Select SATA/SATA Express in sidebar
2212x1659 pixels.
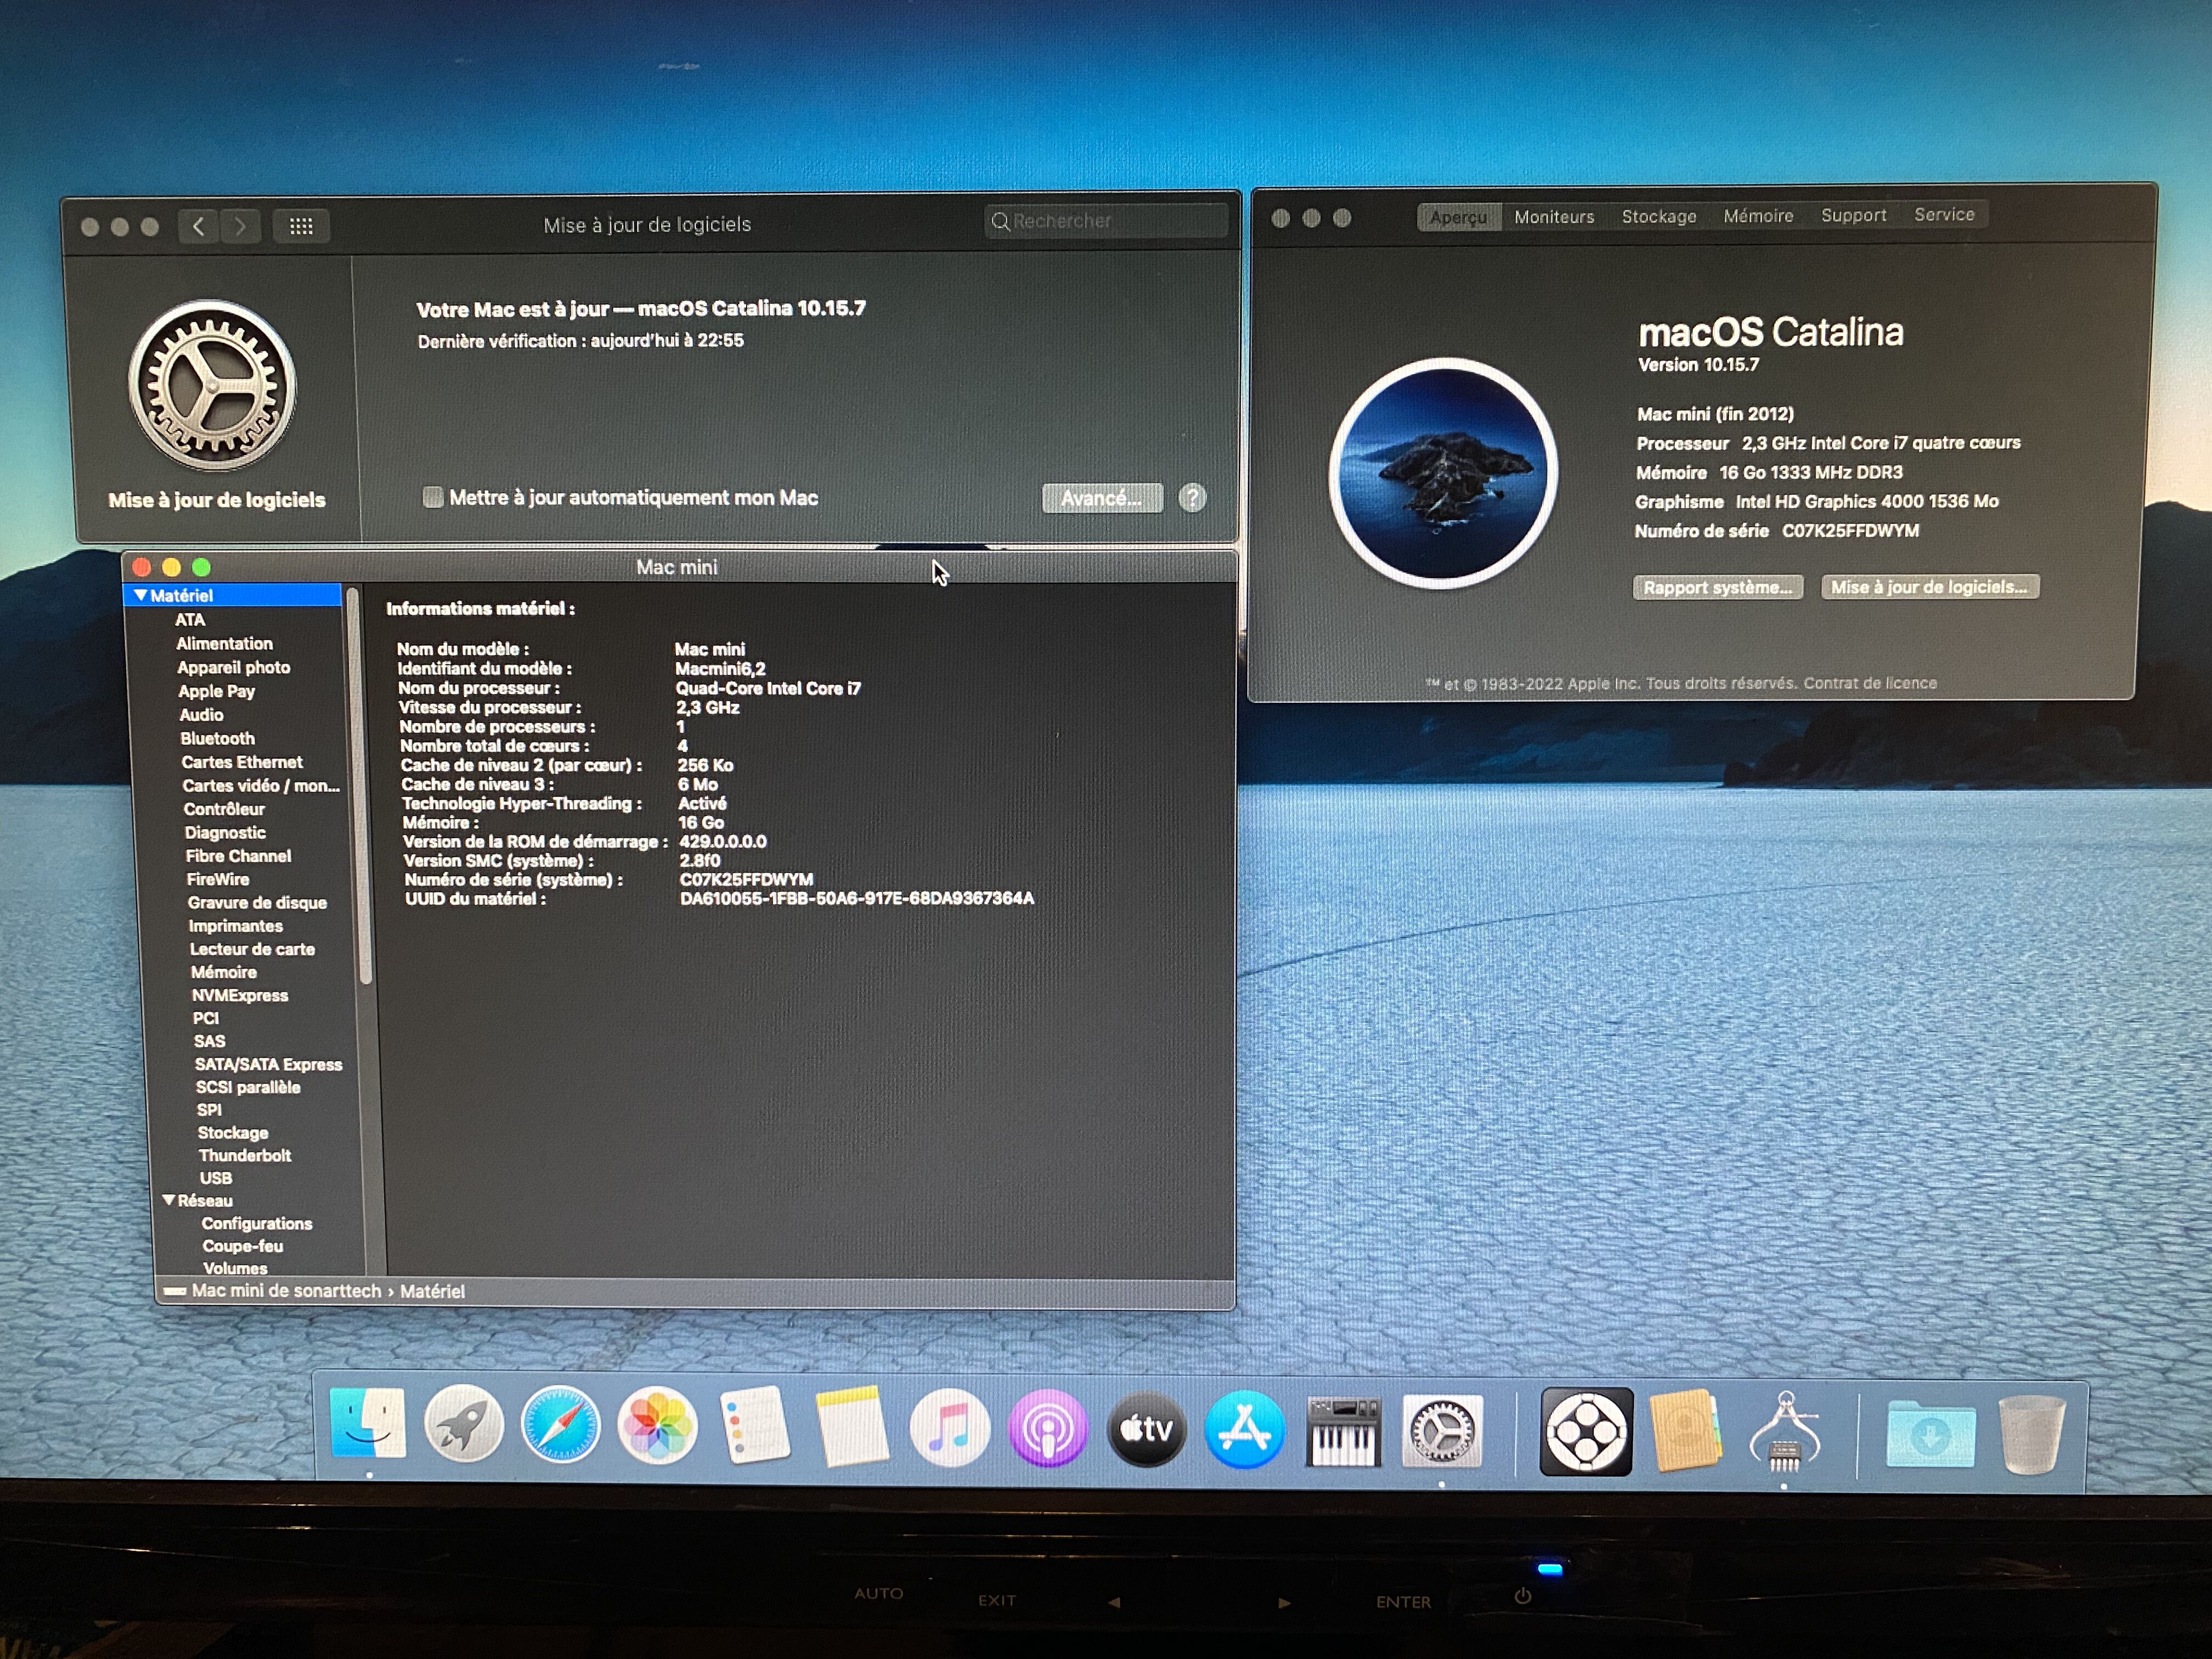269,1065
